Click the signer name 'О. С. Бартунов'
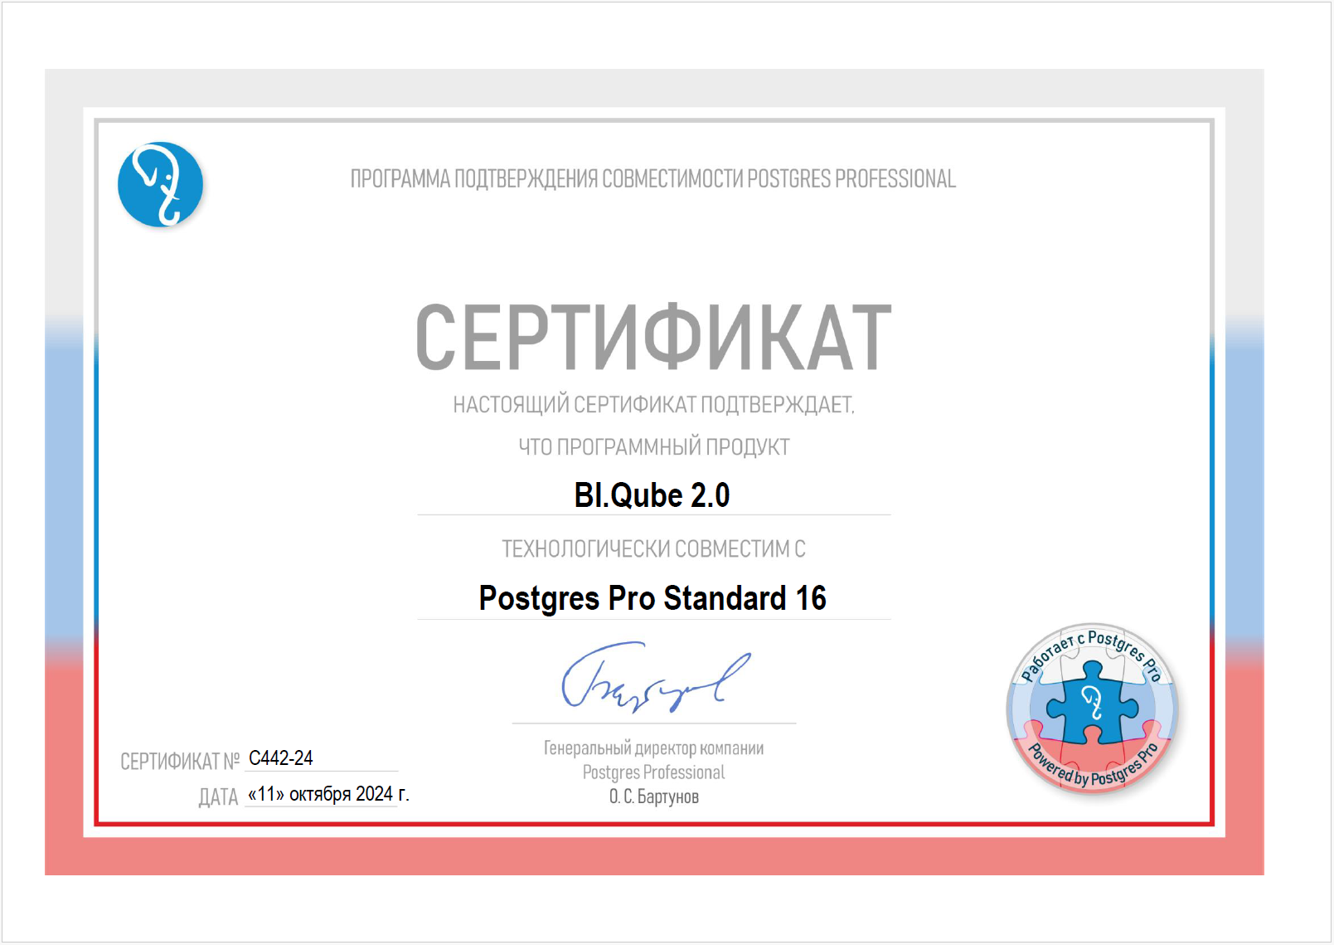1334x945 pixels. coord(654,796)
